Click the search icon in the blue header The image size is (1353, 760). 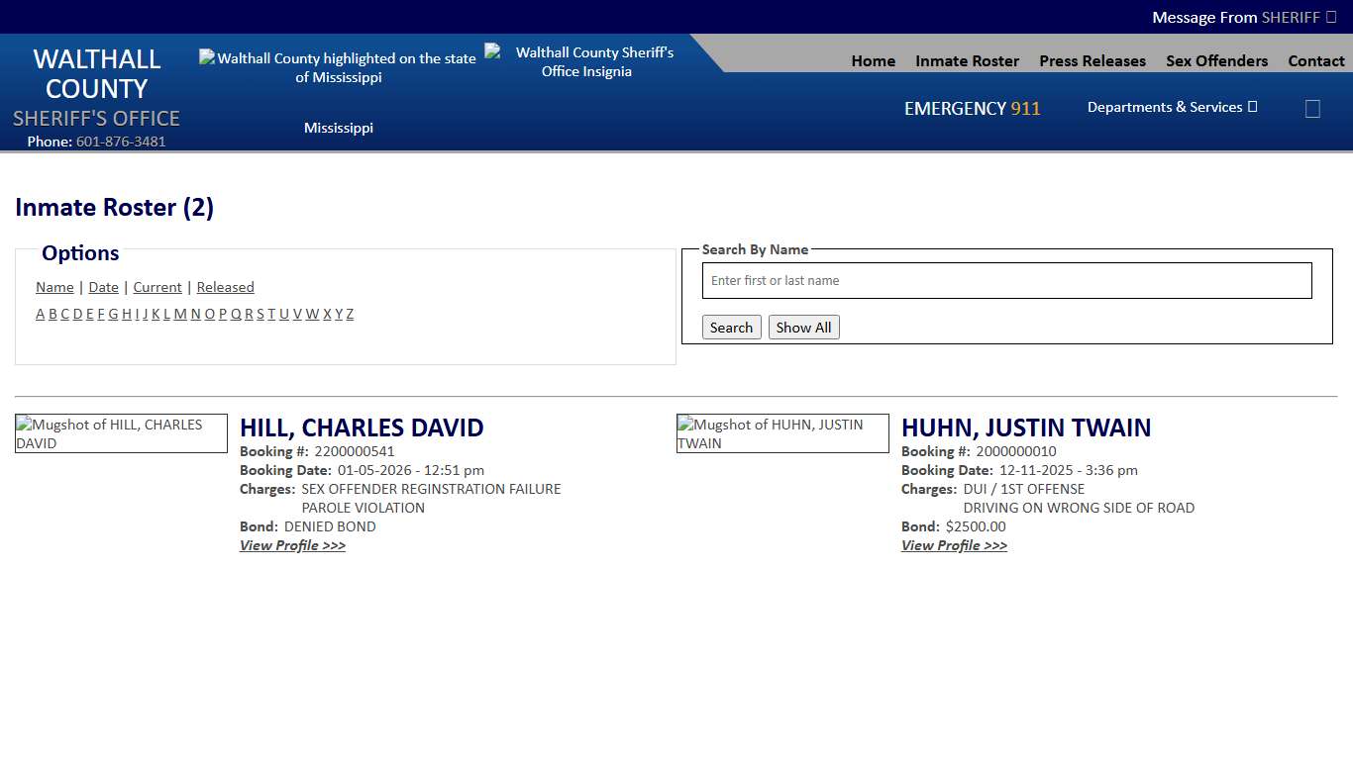coord(1312,108)
